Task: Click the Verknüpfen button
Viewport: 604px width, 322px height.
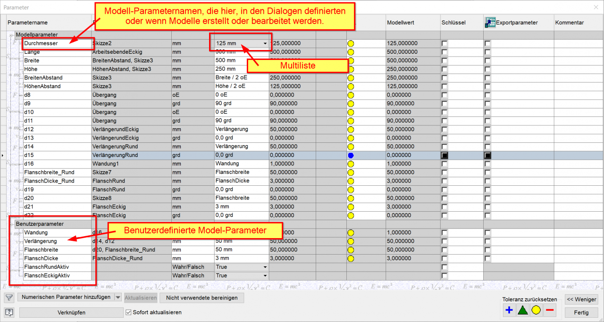Action: point(71,312)
